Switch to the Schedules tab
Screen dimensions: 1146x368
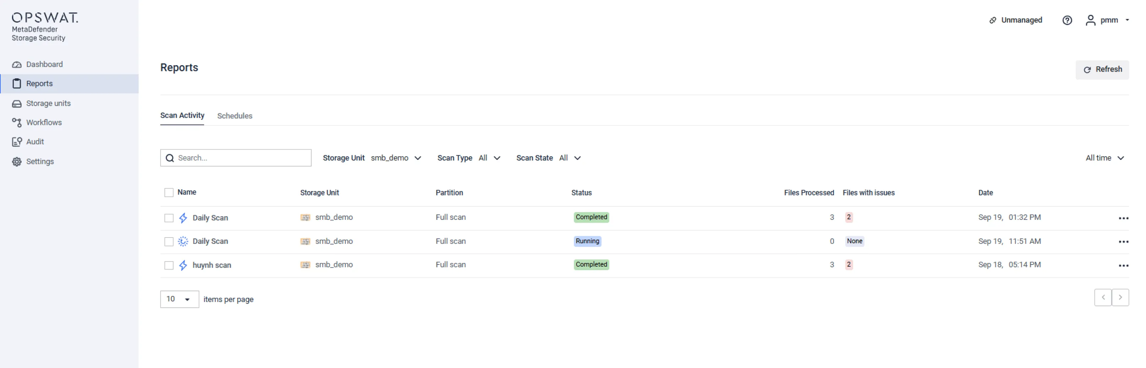tap(234, 116)
